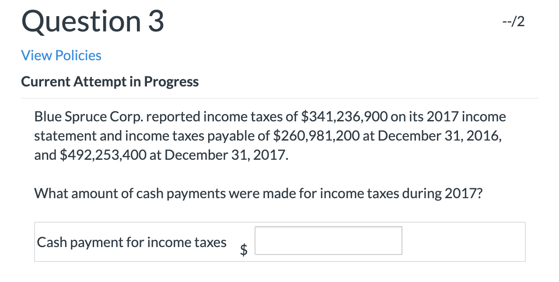Click the horizontal divider below Current Attempt in Progress
Image resolution: width=559 pixels, height=282 pixels.
(280, 98)
